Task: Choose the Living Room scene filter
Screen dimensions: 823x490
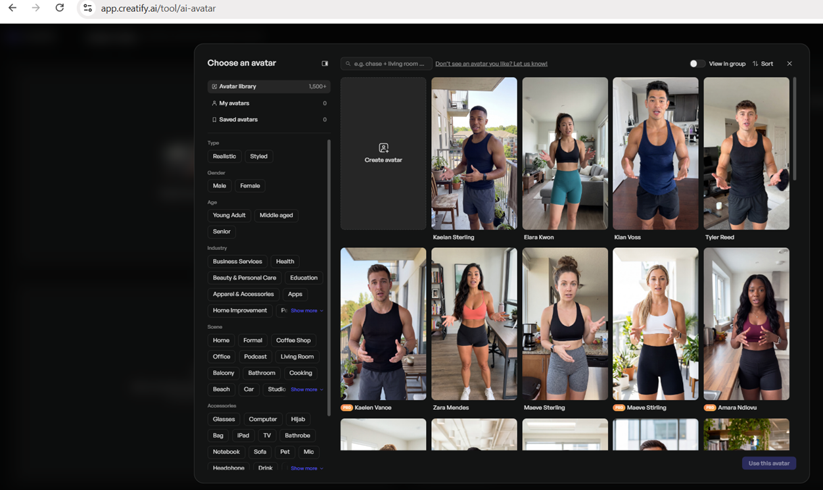Action: point(297,357)
